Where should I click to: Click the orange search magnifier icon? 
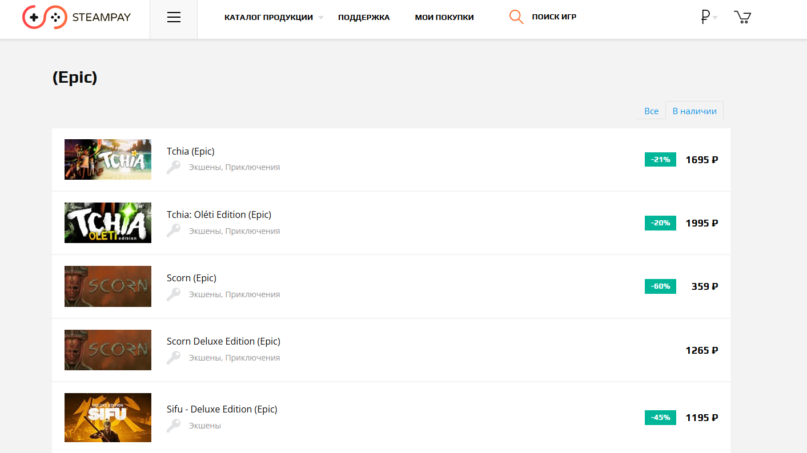[516, 17]
